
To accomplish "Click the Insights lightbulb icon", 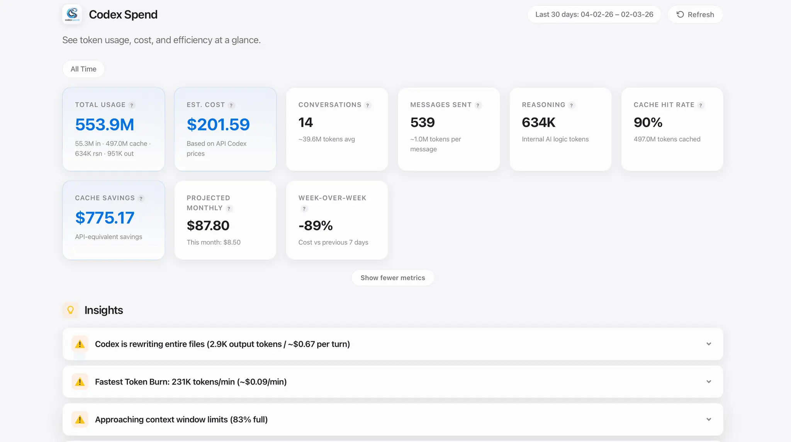I will (71, 310).
